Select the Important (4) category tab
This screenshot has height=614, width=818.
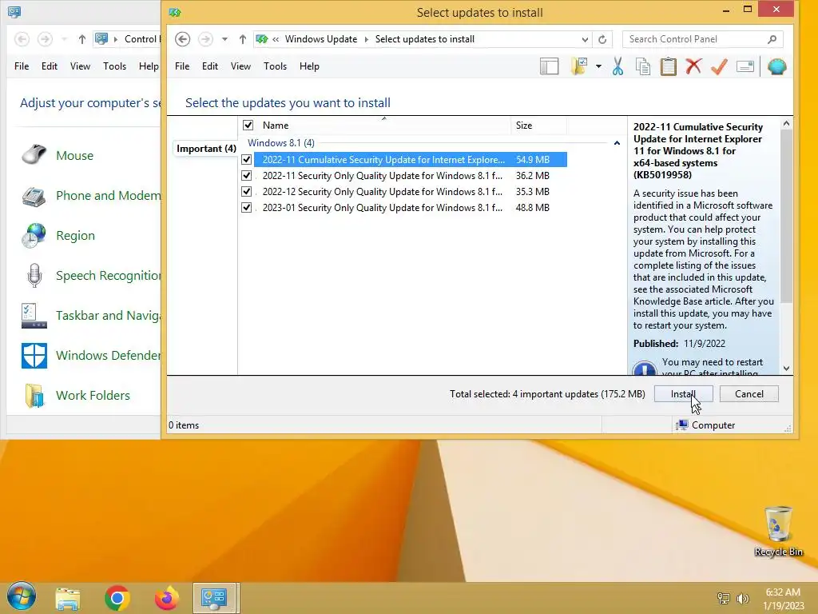206,148
